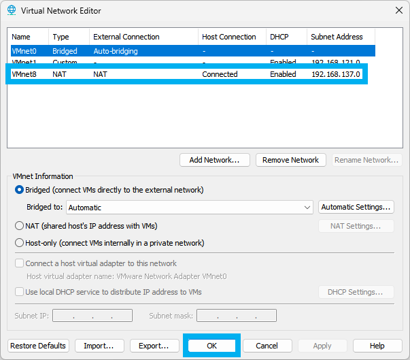Open Help
The height and width of the screenshot is (360, 410).
377,346
